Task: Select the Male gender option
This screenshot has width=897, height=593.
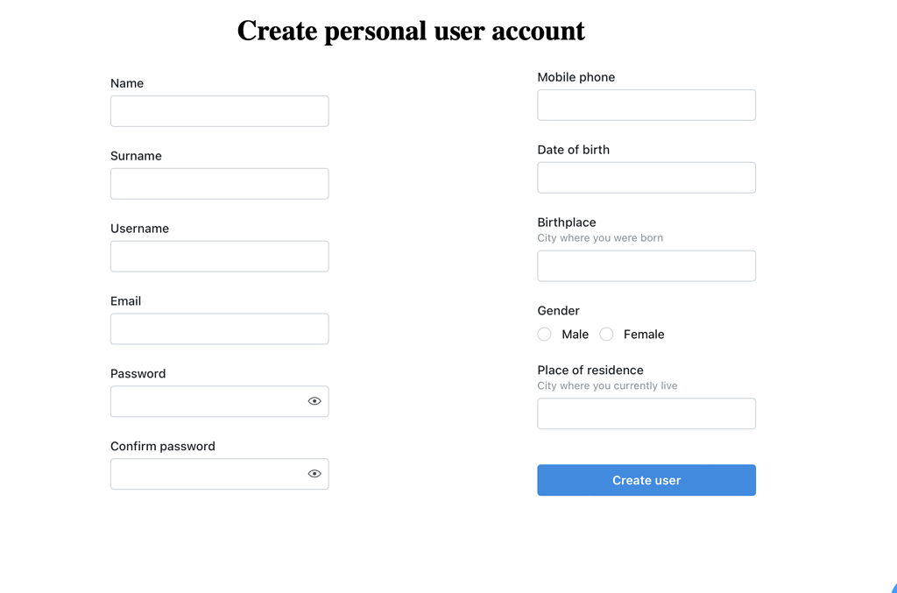Action: coord(544,334)
